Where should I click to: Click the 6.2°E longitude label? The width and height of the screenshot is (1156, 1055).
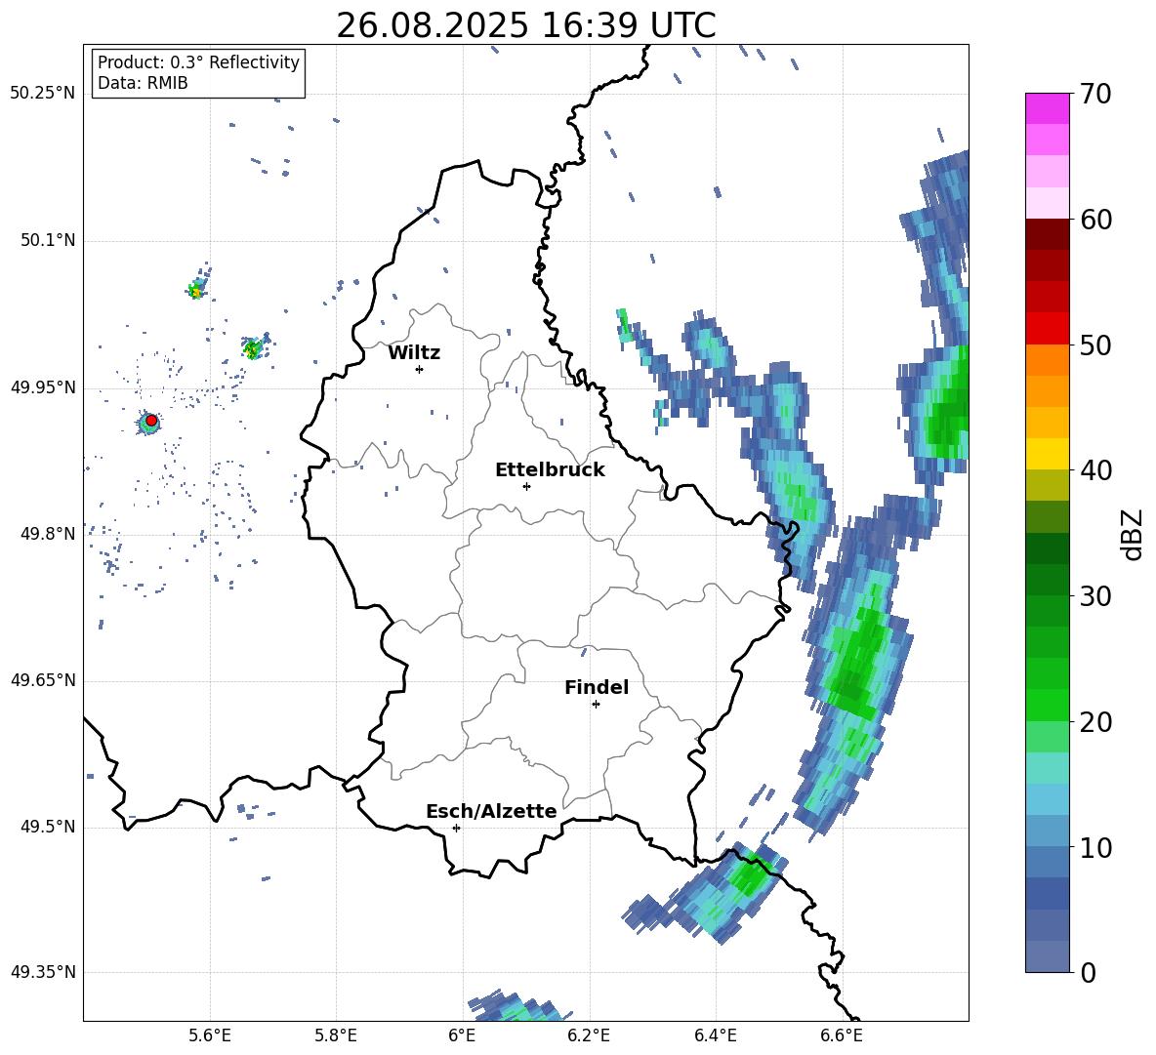[x=589, y=1035]
